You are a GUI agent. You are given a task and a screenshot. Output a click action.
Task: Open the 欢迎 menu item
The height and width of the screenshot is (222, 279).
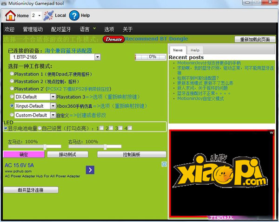click(x=9, y=29)
